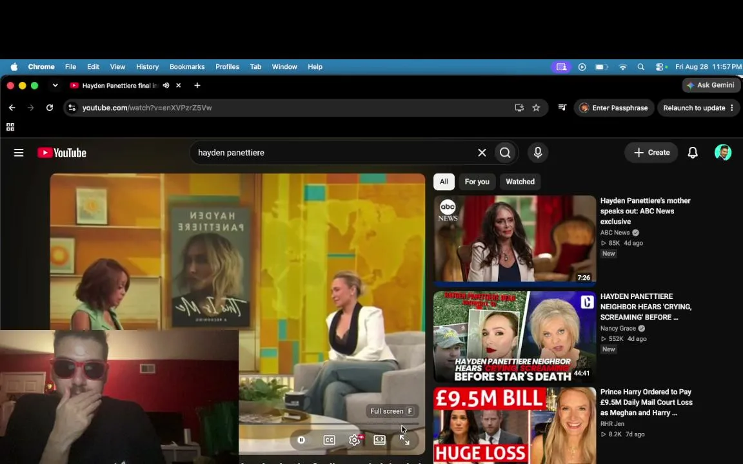The height and width of the screenshot is (464, 743).
Task: Expand the tab search dropdown arrow
Action: tap(55, 86)
